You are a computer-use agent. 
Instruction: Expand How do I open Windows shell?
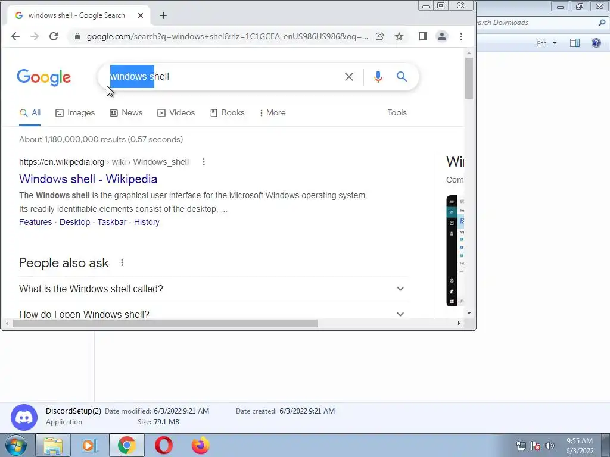[213, 313]
